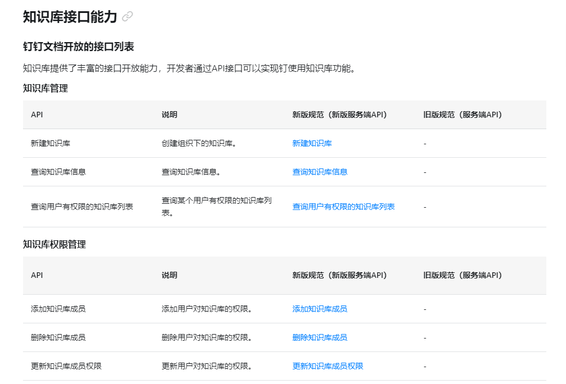This screenshot has height=384, width=566.
Task: Click the 知识库权限管理 section title
Action: (x=54, y=244)
